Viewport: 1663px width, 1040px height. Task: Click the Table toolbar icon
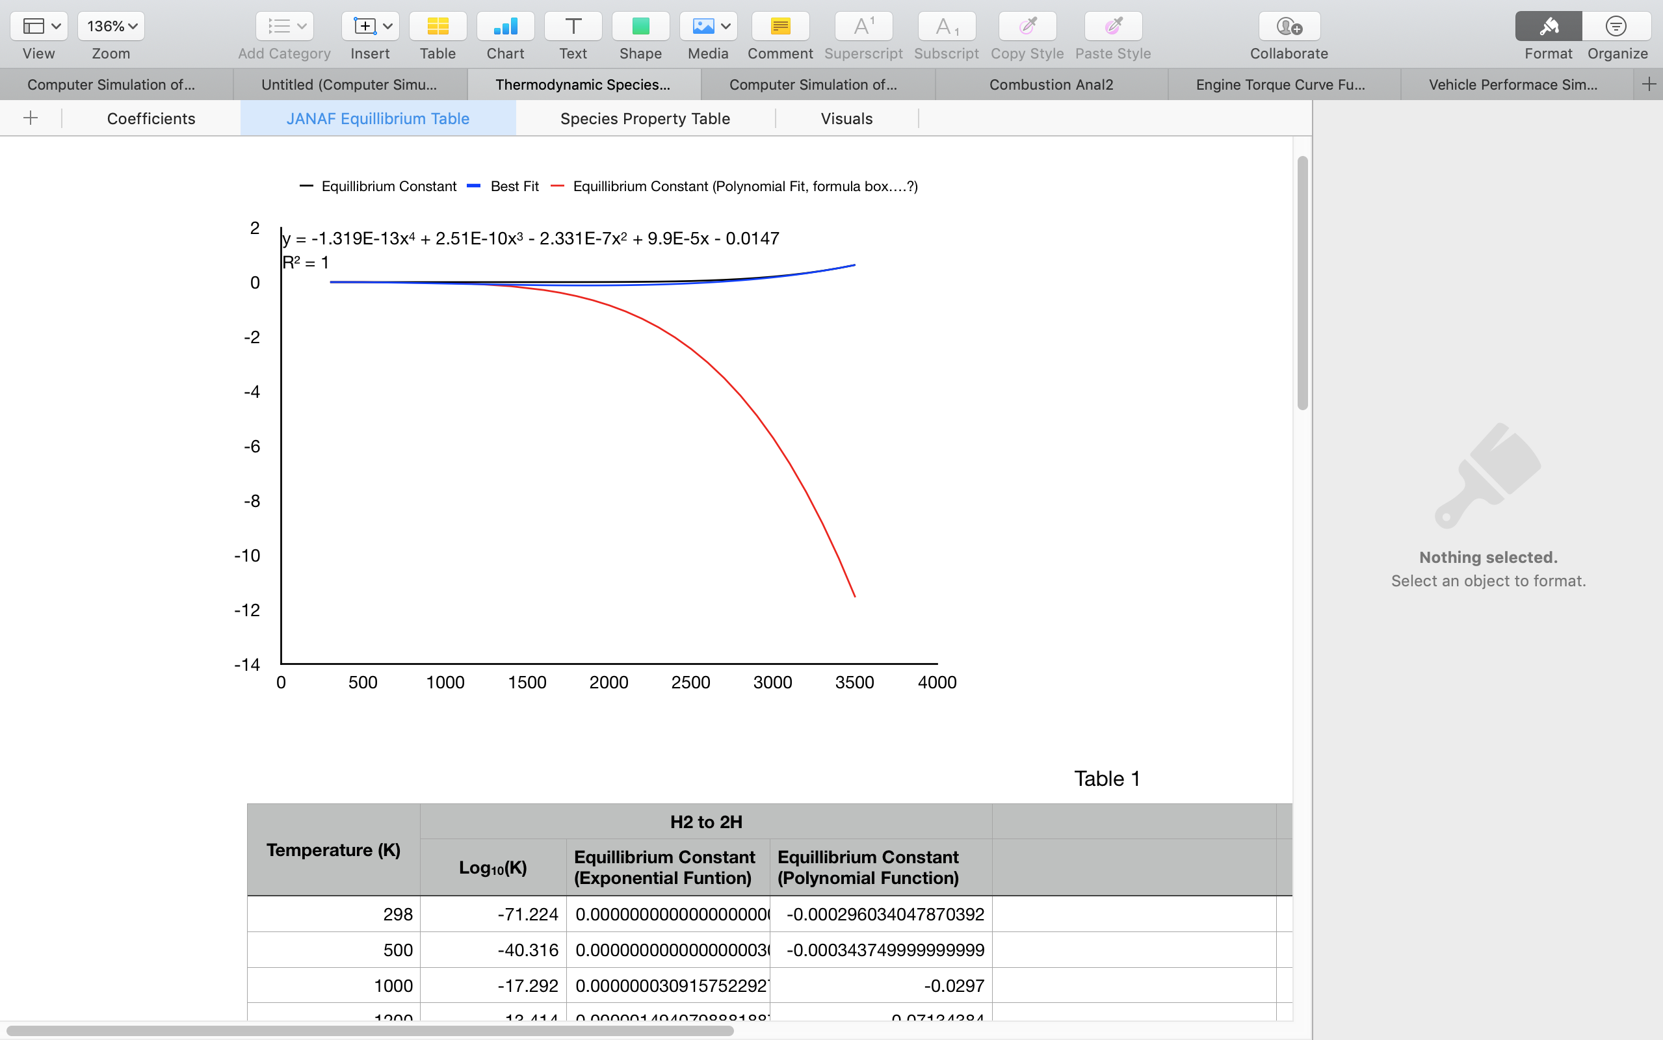tap(438, 26)
